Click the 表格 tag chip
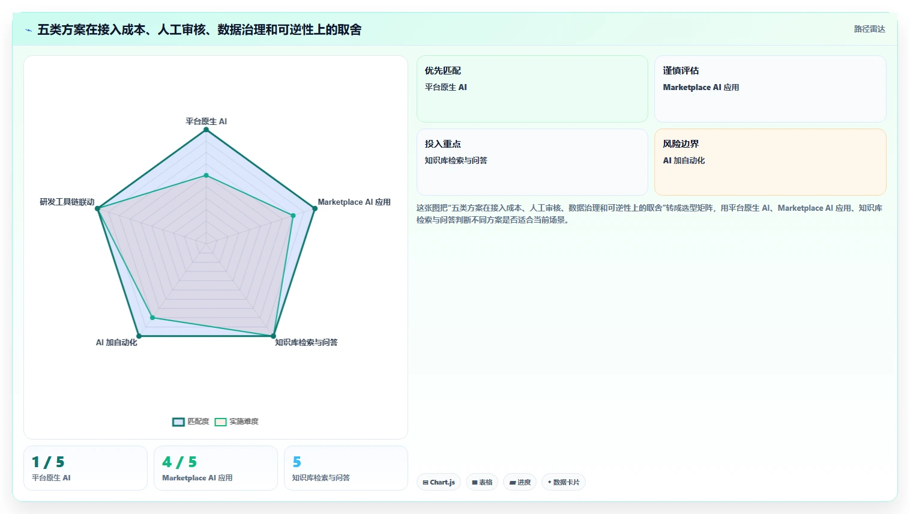The image size is (910, 514). [x=482, y=482]
